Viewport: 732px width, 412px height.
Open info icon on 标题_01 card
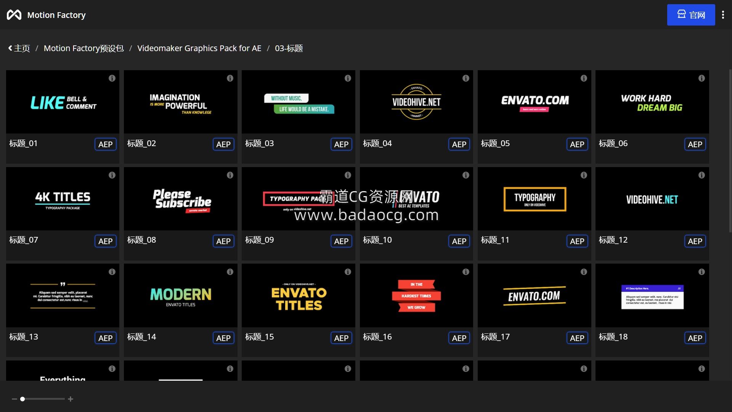coord(112,78)
